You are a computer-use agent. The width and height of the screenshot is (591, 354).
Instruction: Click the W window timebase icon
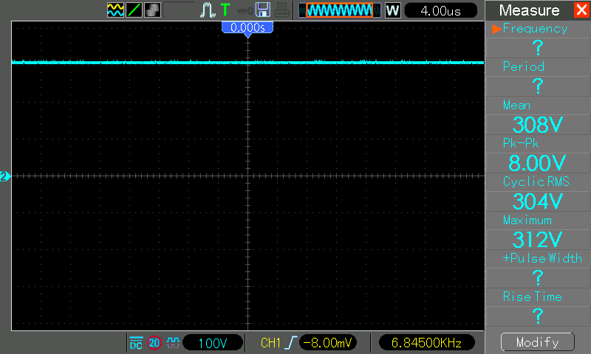pos(392,10)
